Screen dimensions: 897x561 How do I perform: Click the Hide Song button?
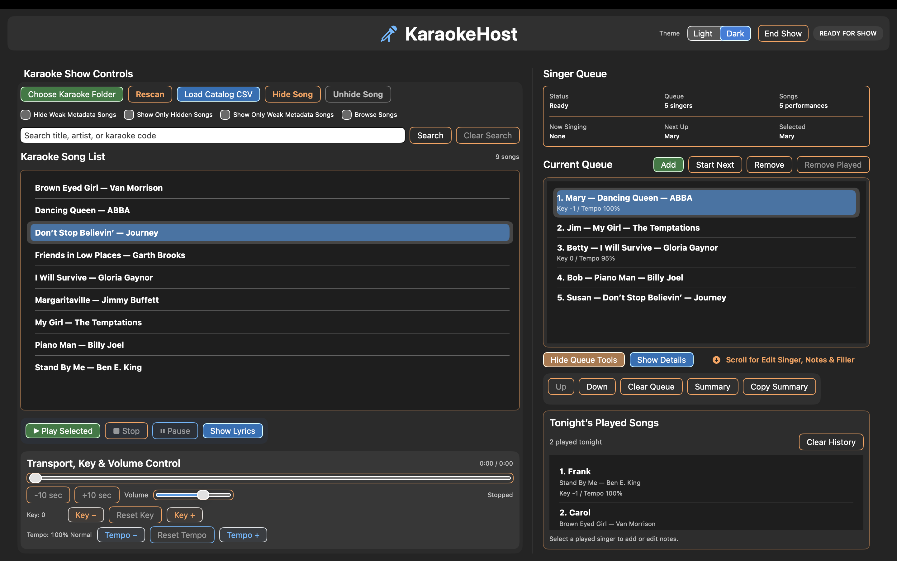click(x=293, y=94)
